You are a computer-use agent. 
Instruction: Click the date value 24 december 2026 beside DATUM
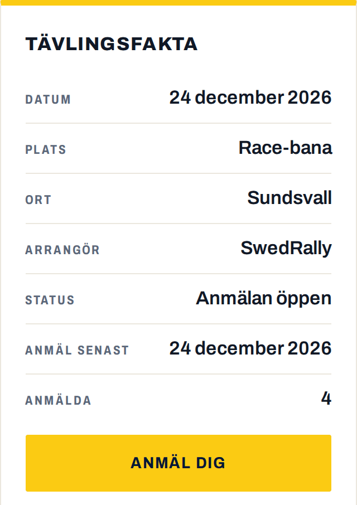click(x=250, y=97)
